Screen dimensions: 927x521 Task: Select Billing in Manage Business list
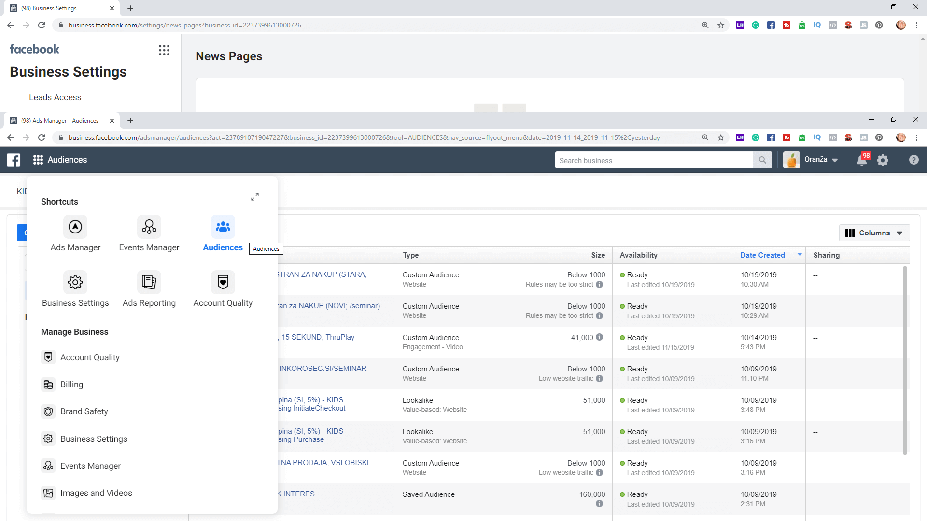(x=71, y=384)
